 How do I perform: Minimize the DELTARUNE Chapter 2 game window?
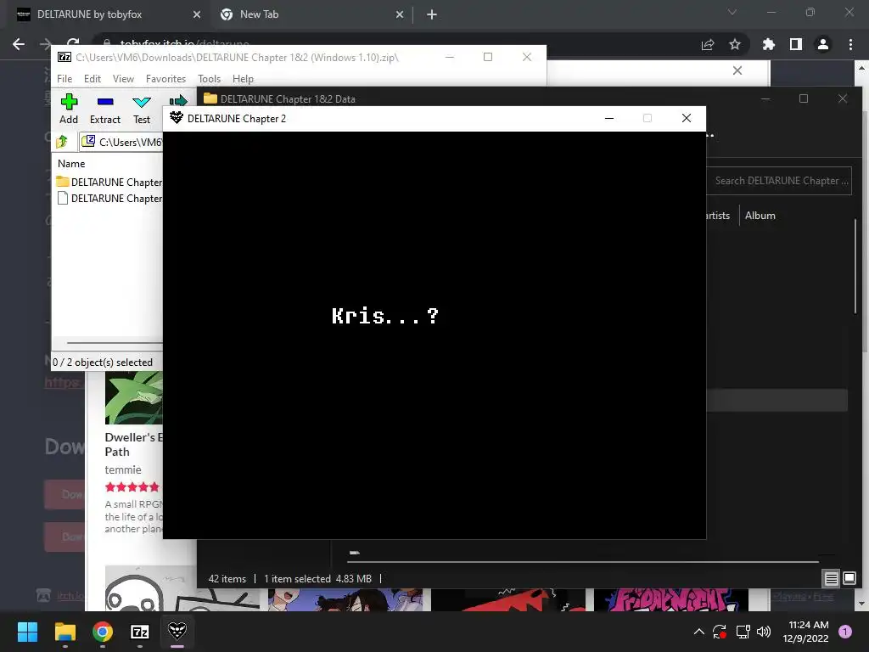point(609,118)
